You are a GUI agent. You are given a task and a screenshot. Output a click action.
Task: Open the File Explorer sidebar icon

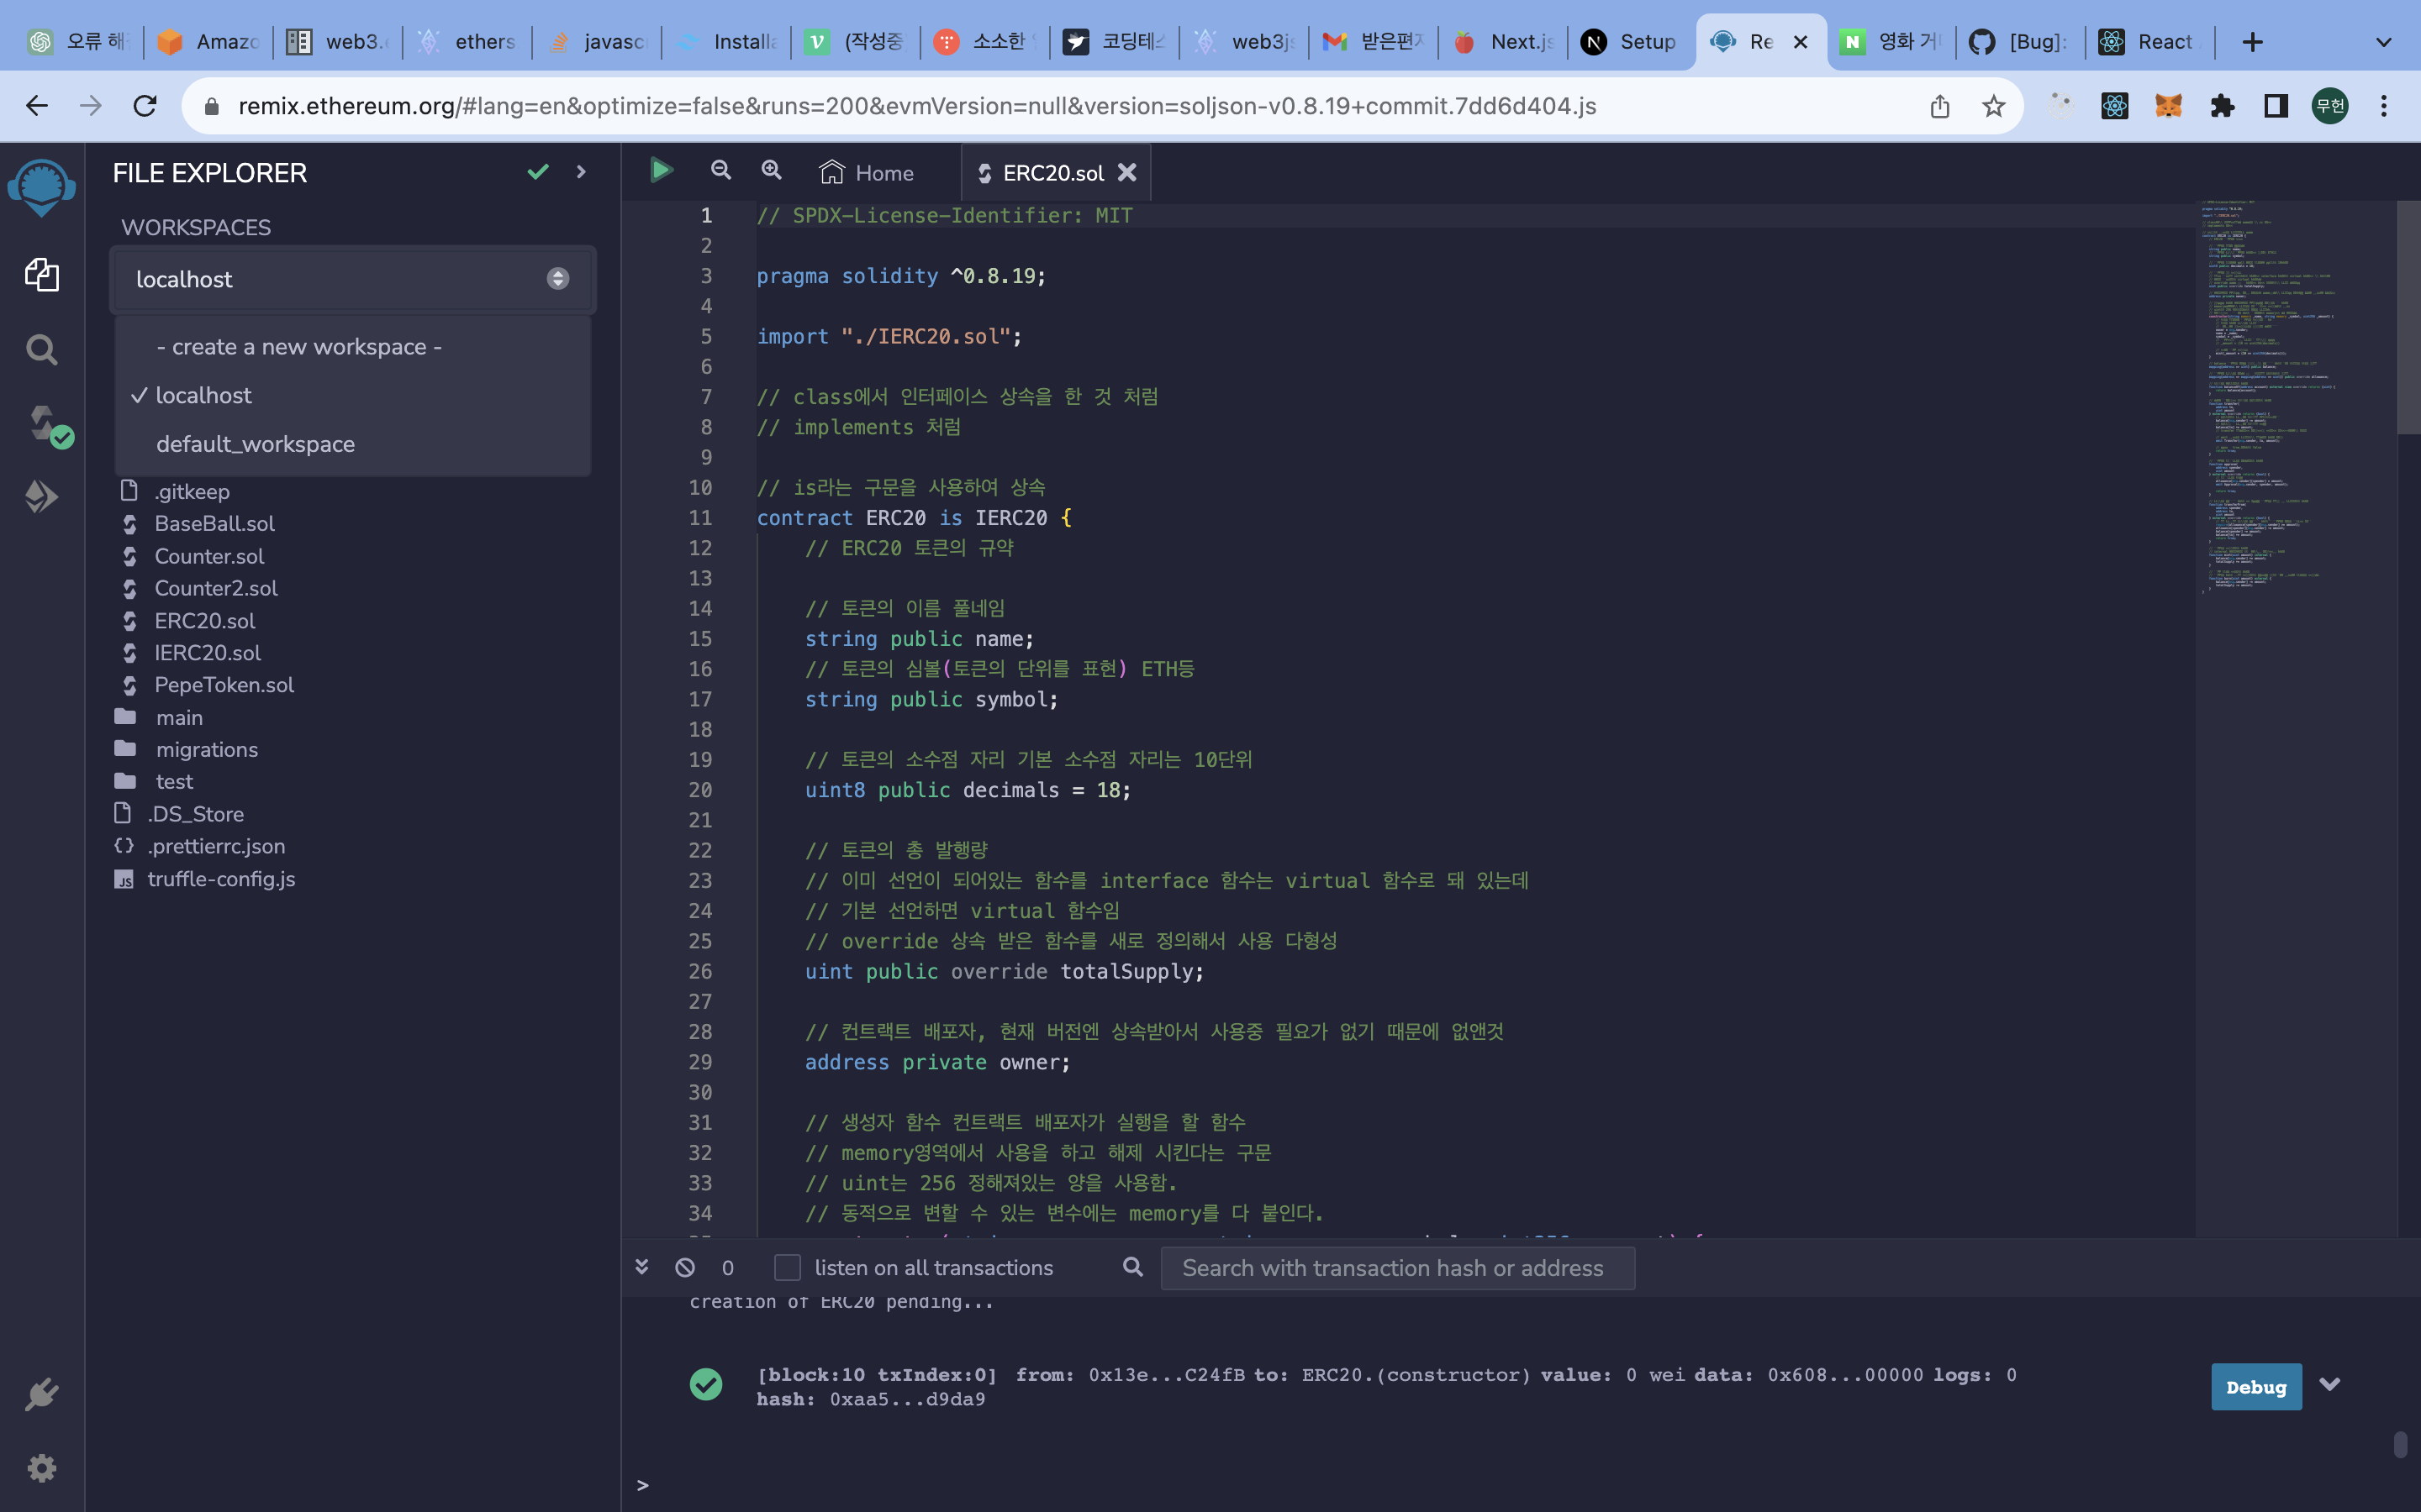[x=41, y=274]
